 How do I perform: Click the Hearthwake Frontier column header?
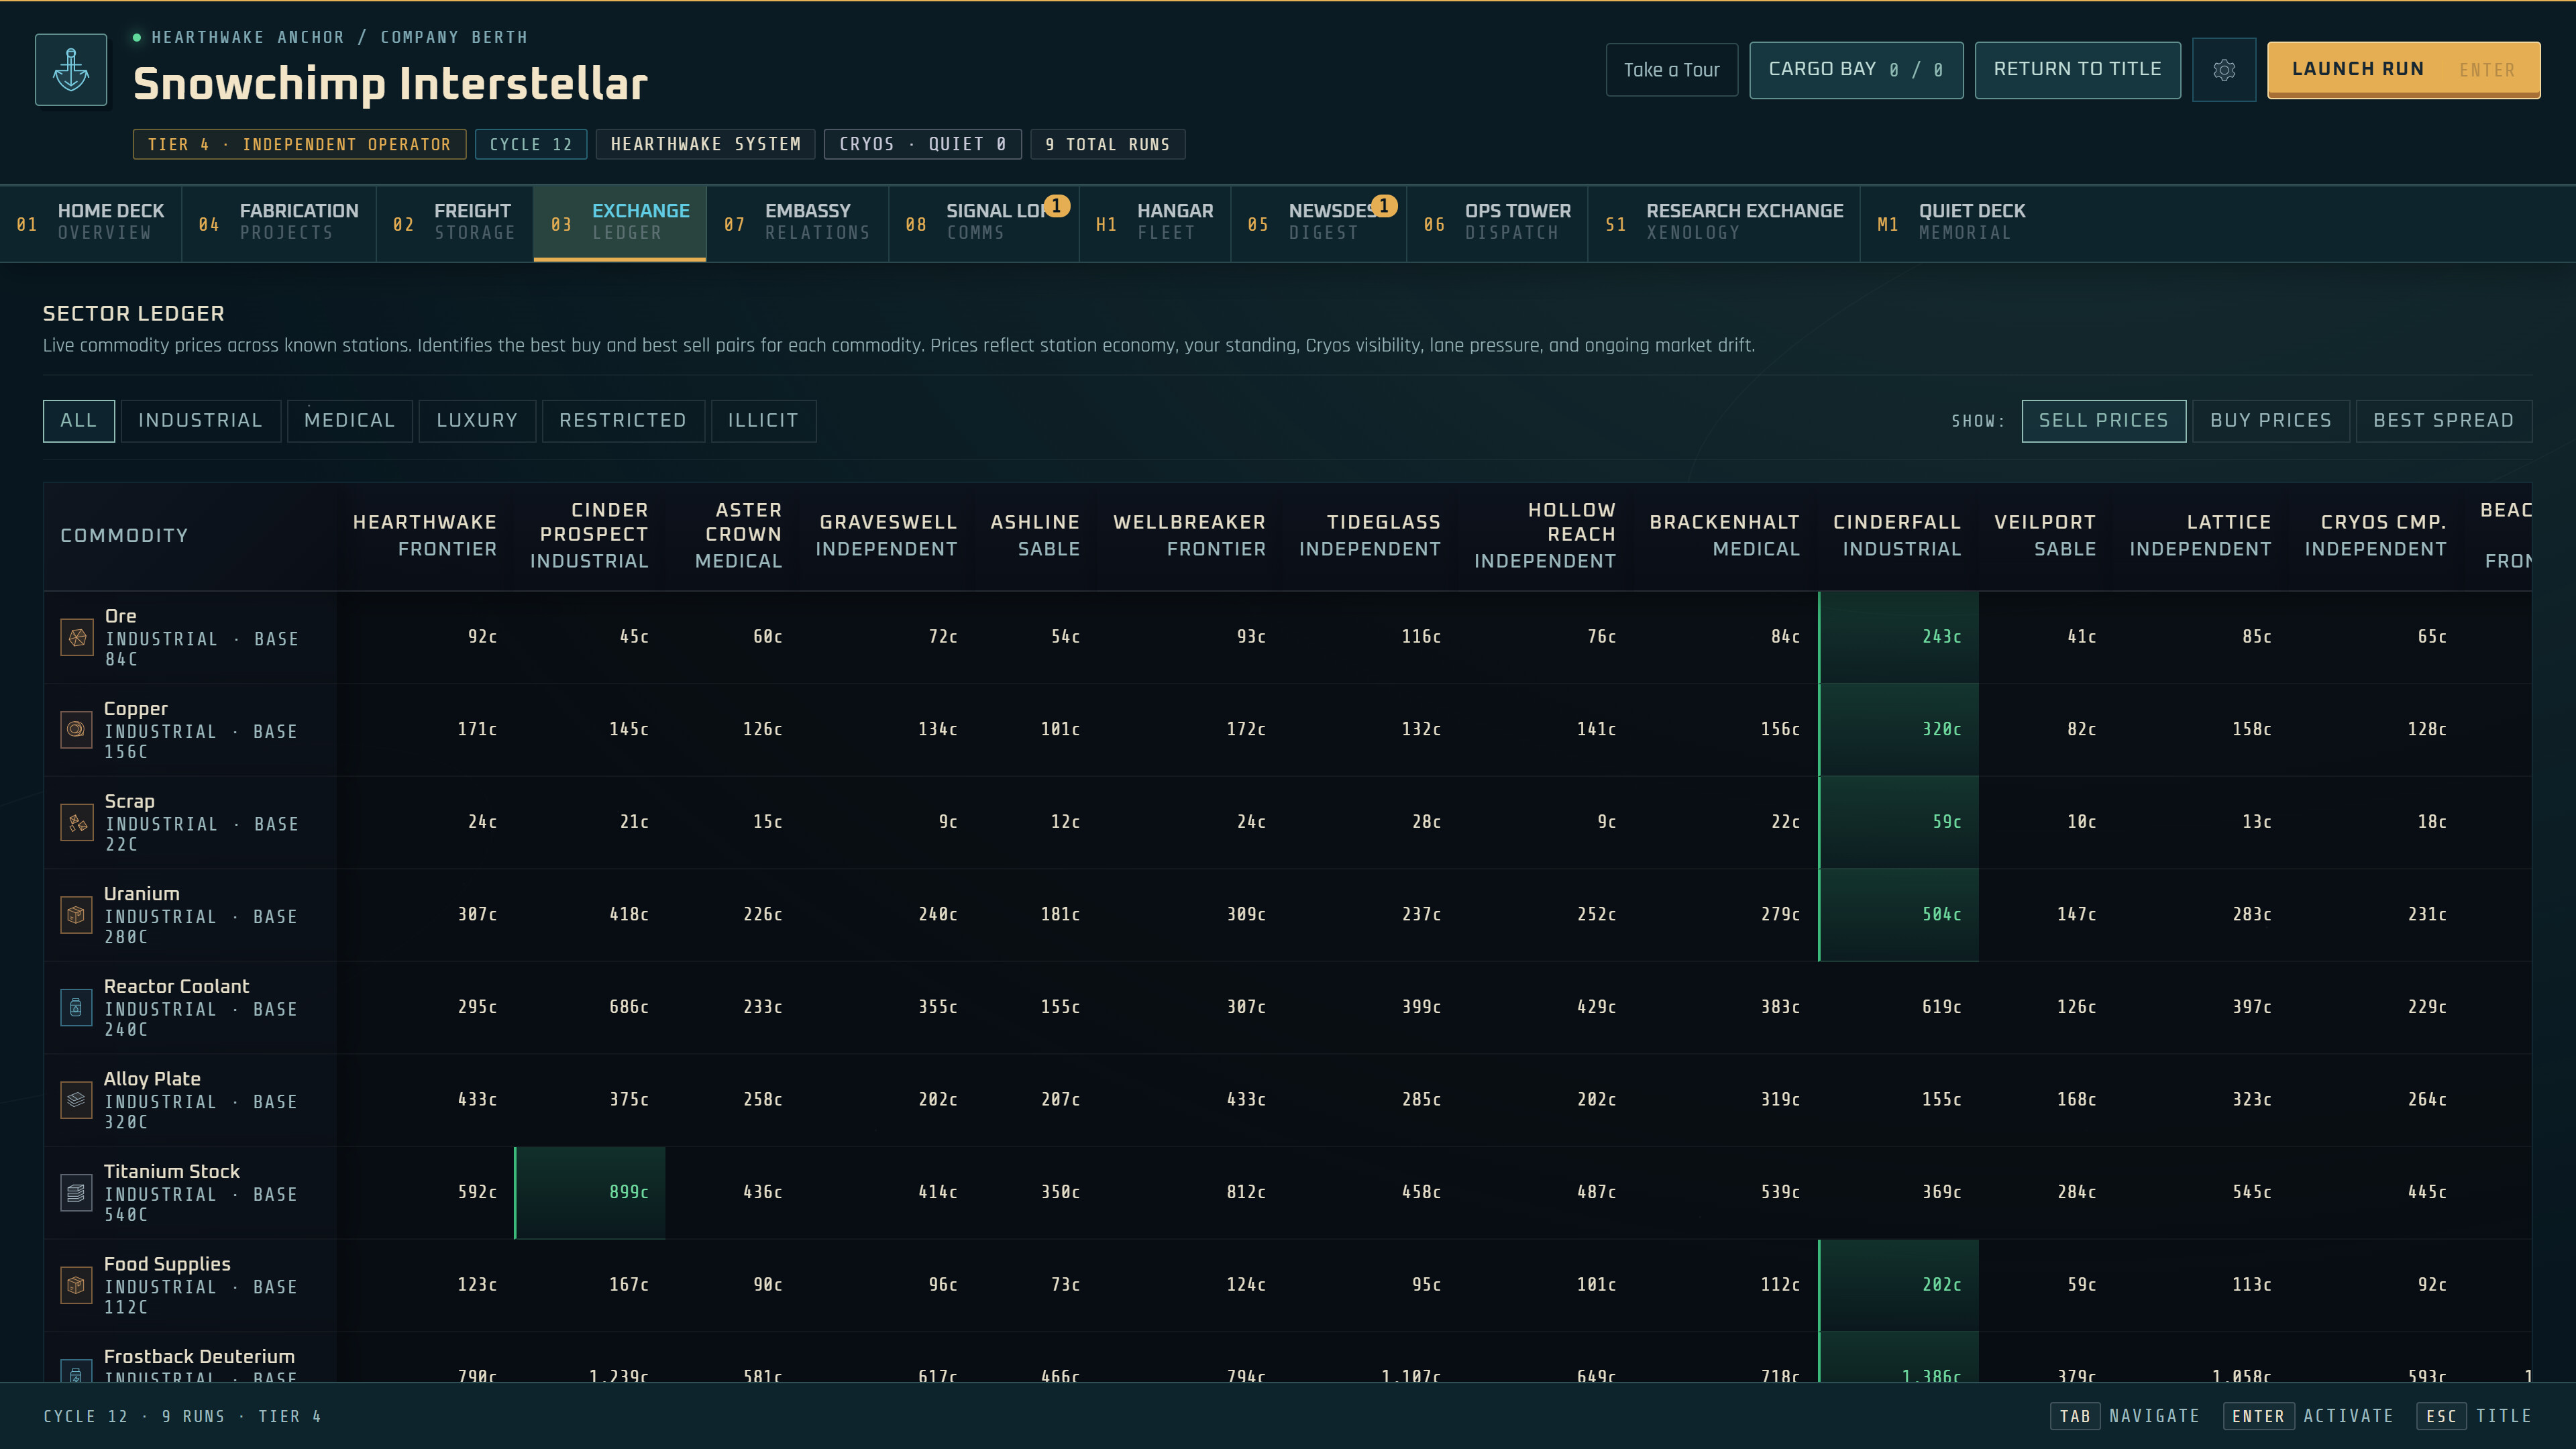click(425, 536)
